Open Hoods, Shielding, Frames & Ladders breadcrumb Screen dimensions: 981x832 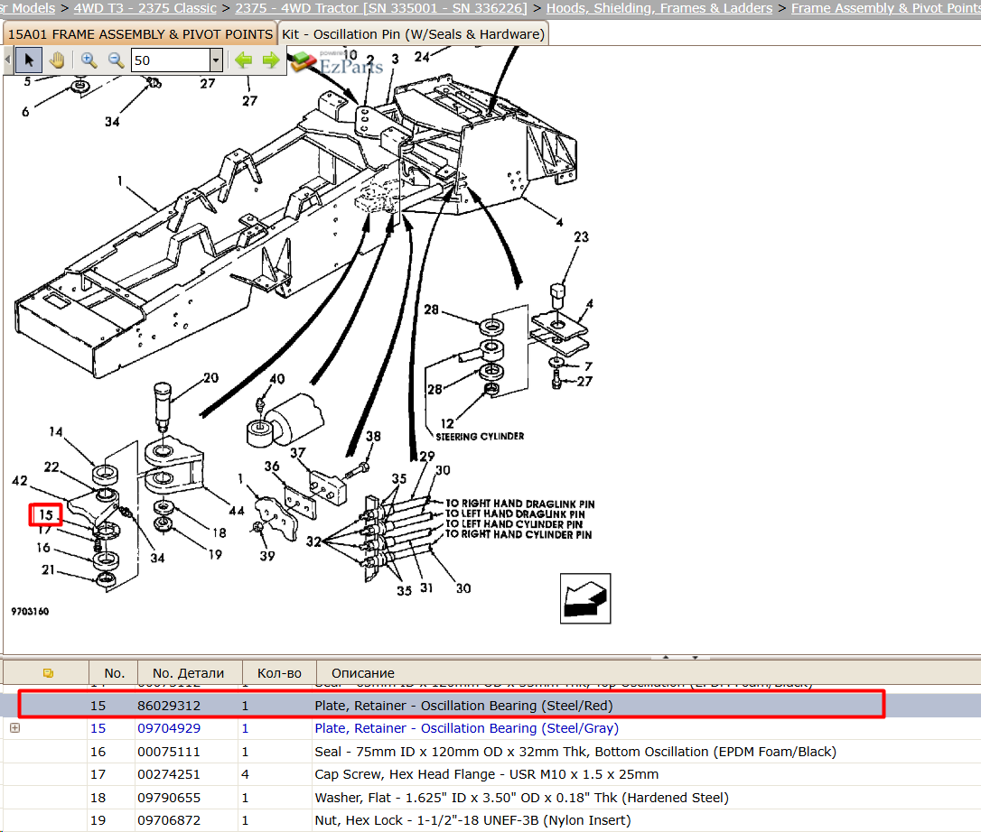tap(659, 8)
